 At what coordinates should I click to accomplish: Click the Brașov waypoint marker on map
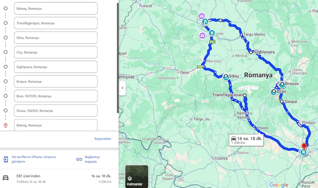[x=282, y=85]
